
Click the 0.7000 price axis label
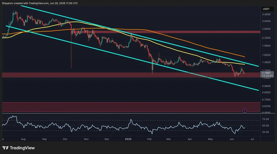pyautogui.click(x=266, y=100)
